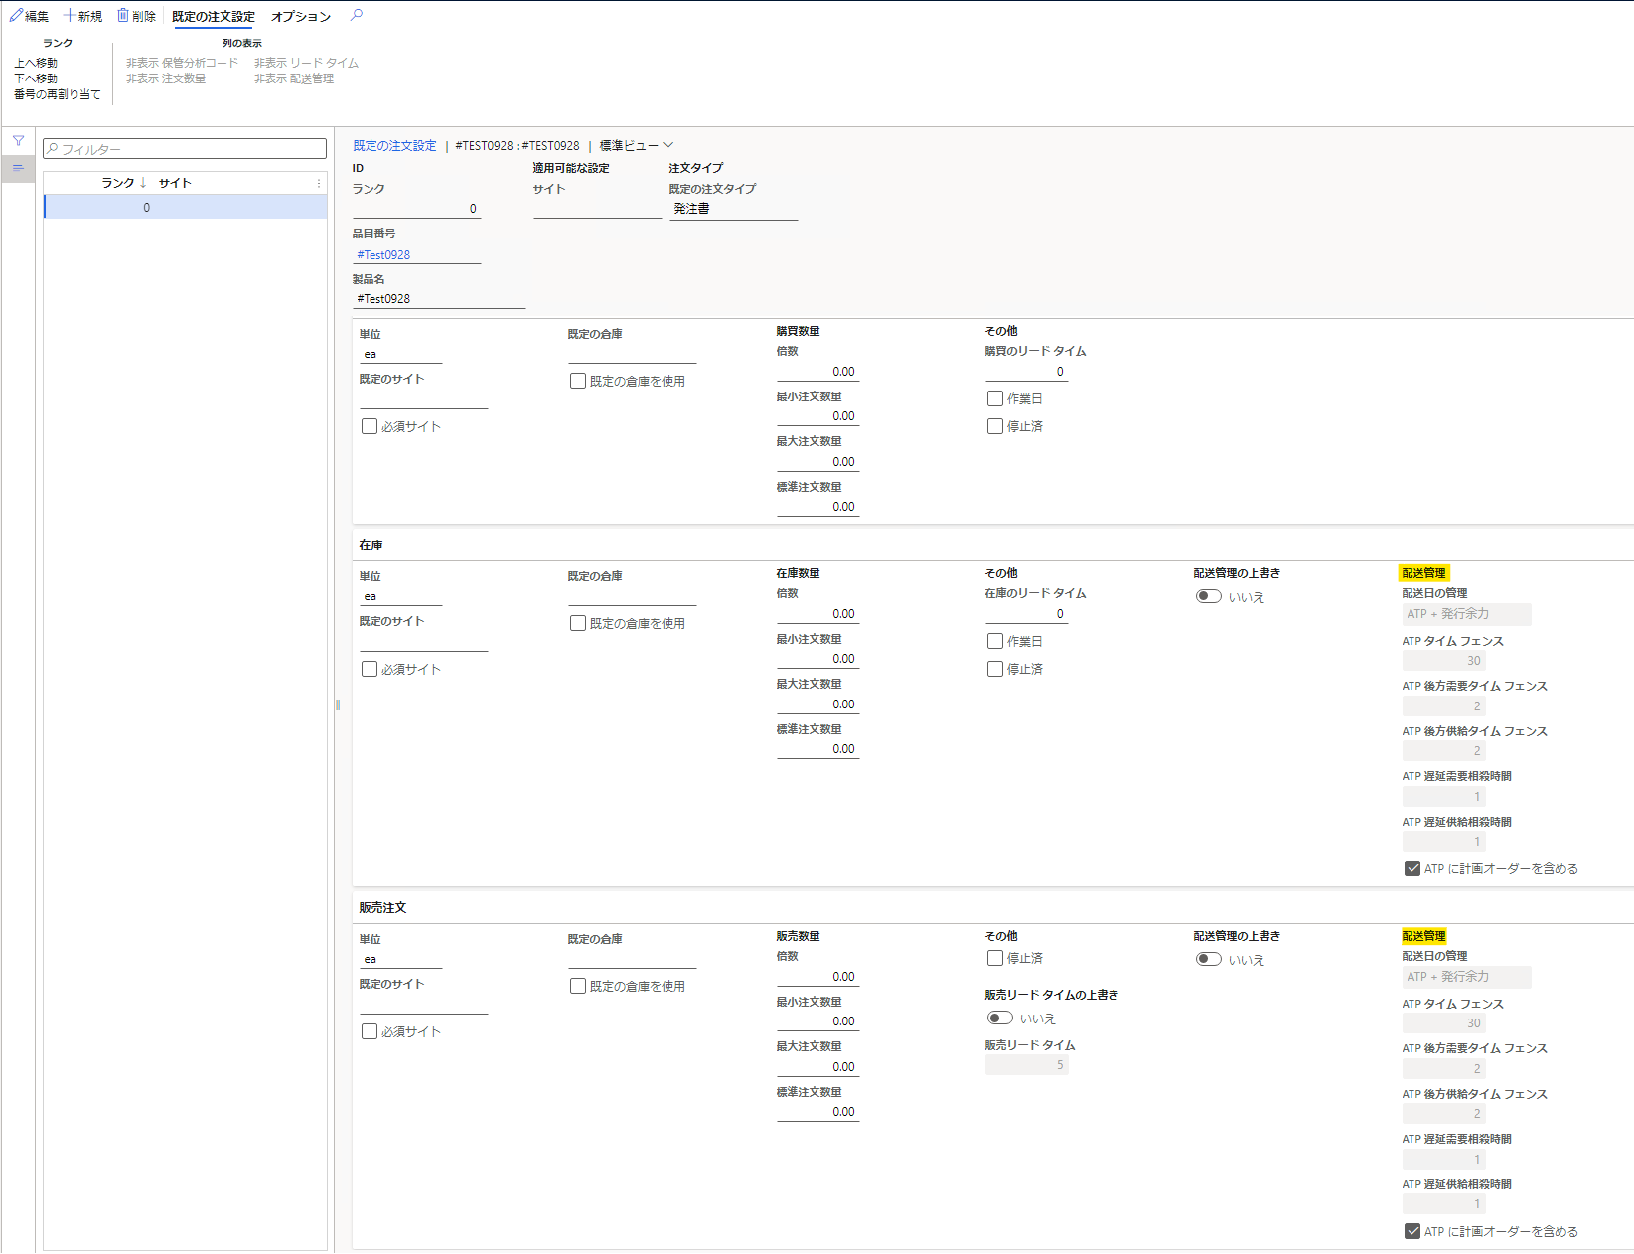Open 既定の倉庫 dropdown in purchase section
This screenshot has width=1634, height=1254.
click(633, 354)
